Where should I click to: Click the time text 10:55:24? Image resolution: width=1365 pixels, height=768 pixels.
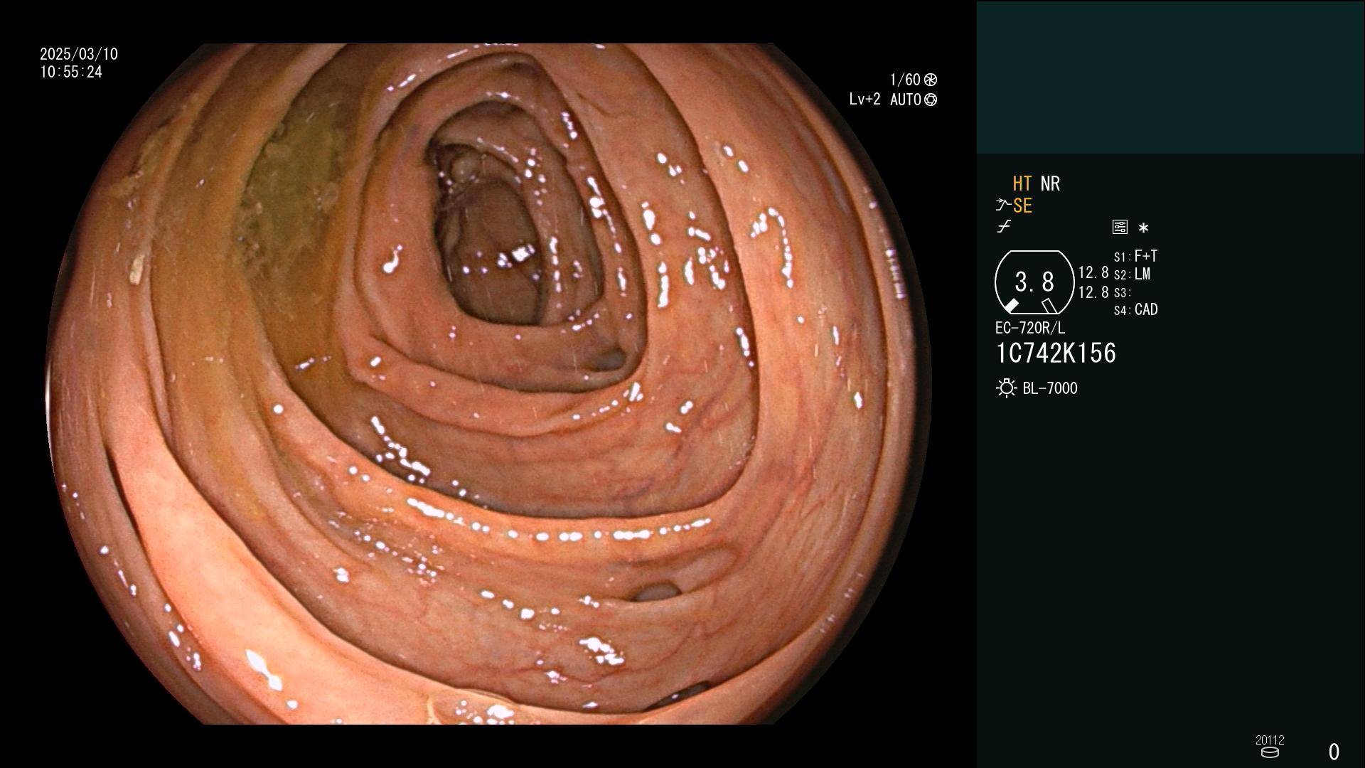71,73
